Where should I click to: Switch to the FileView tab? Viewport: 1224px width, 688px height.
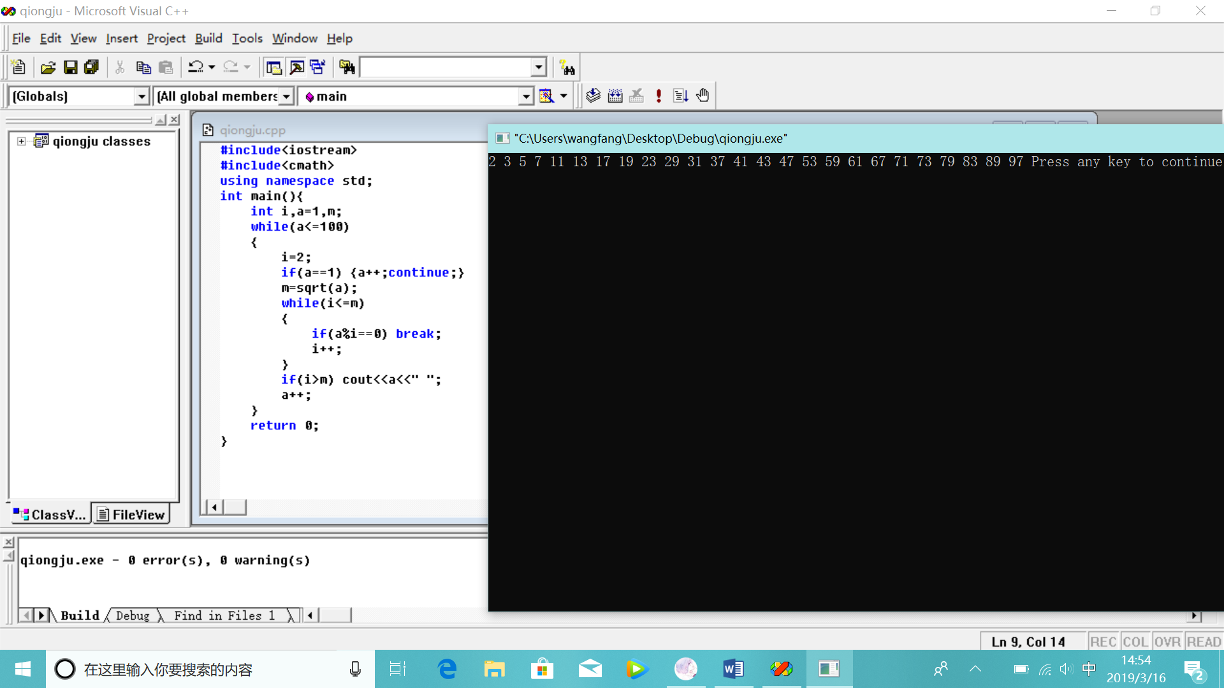(x=132, y=515)
